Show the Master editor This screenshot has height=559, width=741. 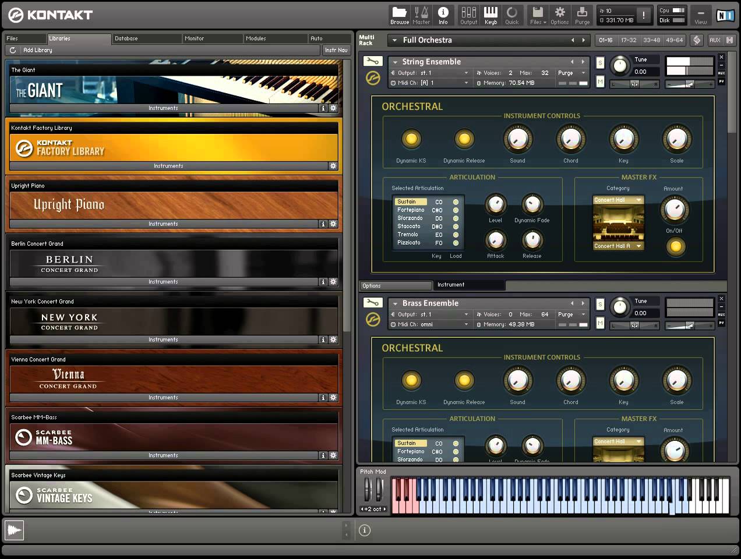pos(421,15)
